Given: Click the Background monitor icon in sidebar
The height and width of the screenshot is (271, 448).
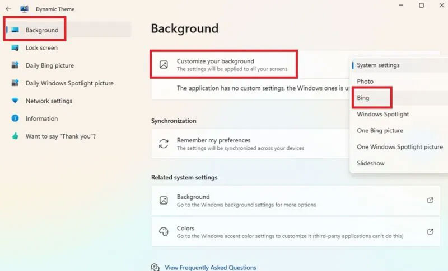Looking at the screenshot, I should [x=15, y=30].
